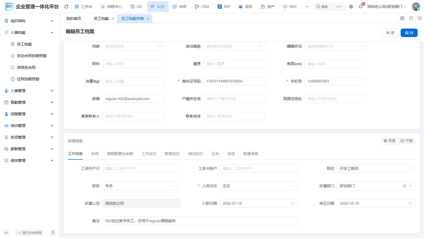The height and width of the screenshot is (238, 424).
Task: Switch the detail layout to 页签
Action: [x=390, y=141]
